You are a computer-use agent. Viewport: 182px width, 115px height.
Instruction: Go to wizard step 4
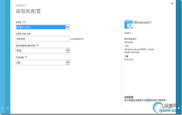click(179, 108)
